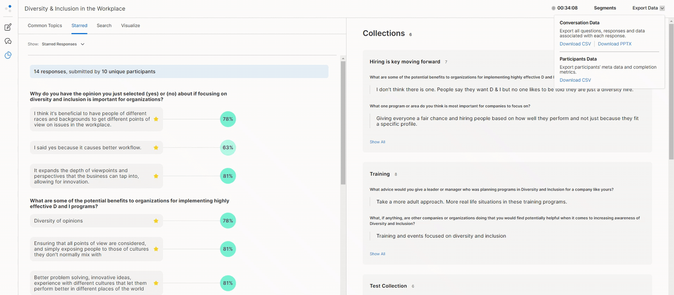Toggle star on 'I said yes because it causes better workflow'
Screen dimensions: 674x295
pos(156,147)
